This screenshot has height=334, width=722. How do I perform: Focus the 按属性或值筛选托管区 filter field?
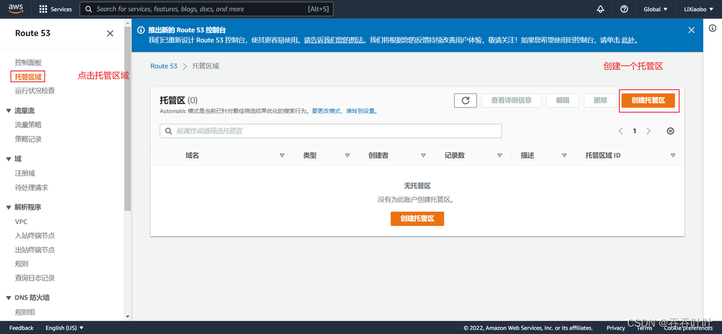click(331, 131)
